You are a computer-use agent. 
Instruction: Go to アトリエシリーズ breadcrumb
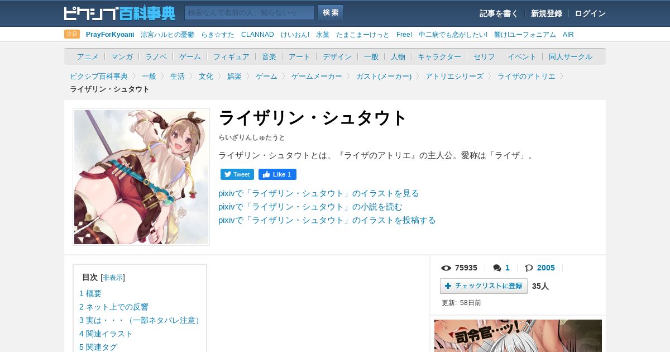point(454,76)
